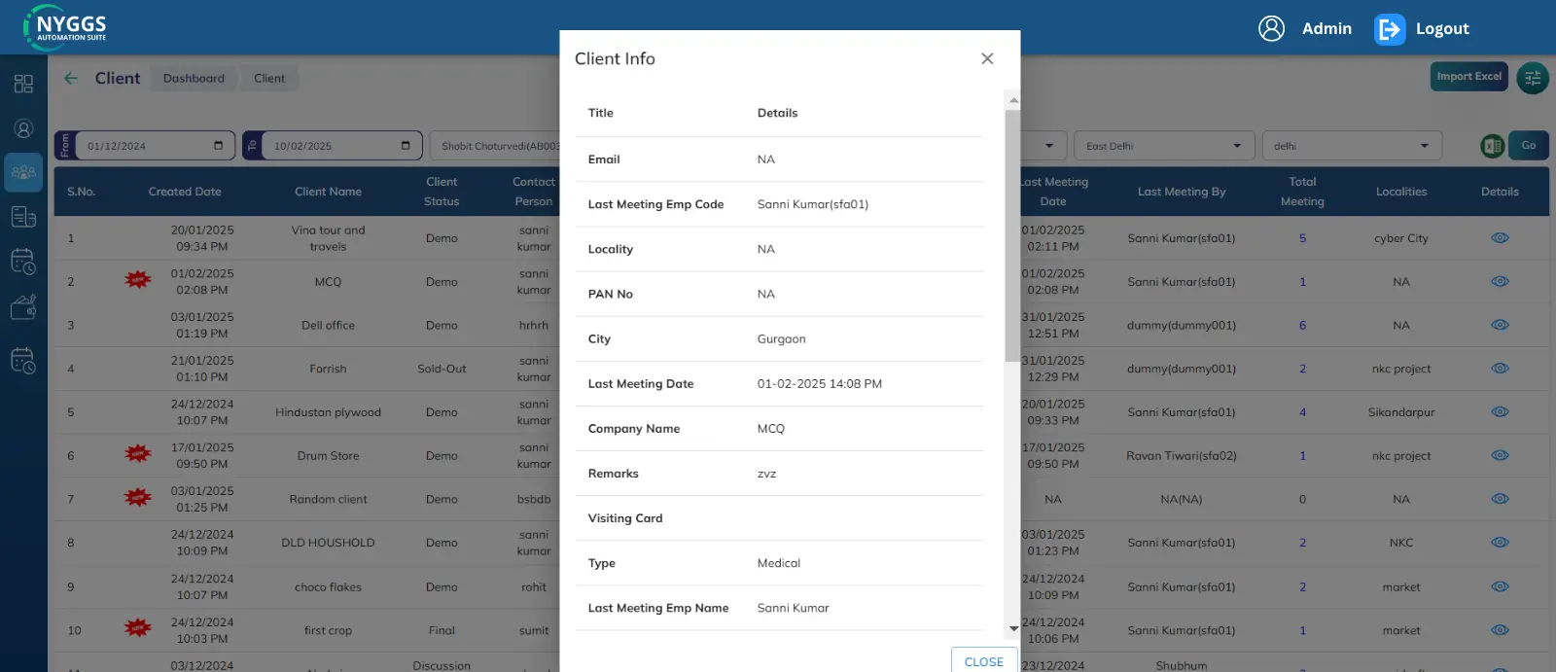View details eye for Ravan Tiwari row

point(1500,455)
